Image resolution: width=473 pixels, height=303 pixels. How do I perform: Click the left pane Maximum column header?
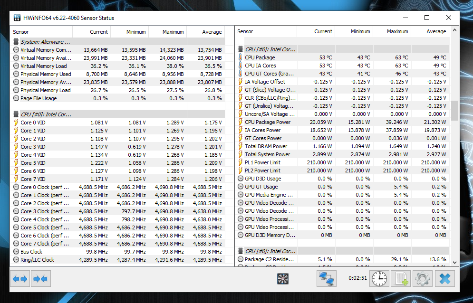[168, 32]
